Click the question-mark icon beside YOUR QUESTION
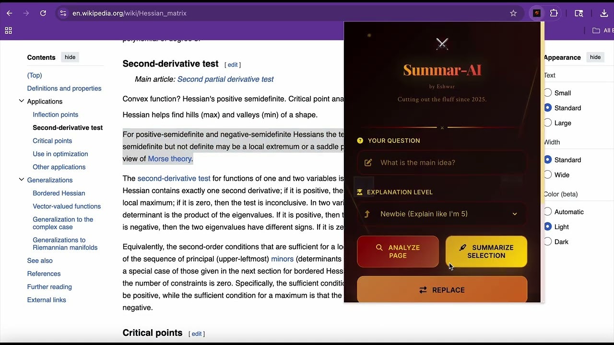This screenshot has width=614, height=345. pos(360,140)
